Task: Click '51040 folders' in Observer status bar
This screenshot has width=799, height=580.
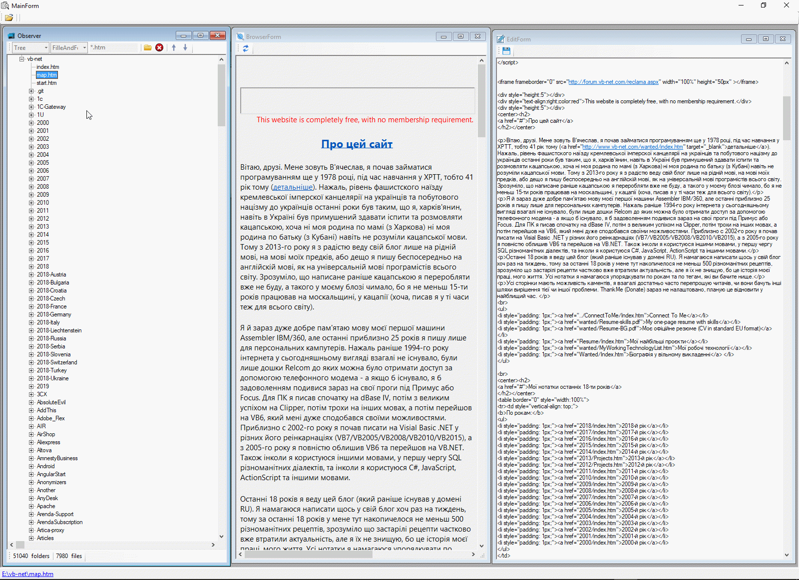Action: (31, 556)
